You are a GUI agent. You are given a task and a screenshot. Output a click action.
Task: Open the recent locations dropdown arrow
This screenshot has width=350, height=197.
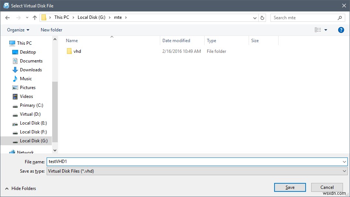27,18
